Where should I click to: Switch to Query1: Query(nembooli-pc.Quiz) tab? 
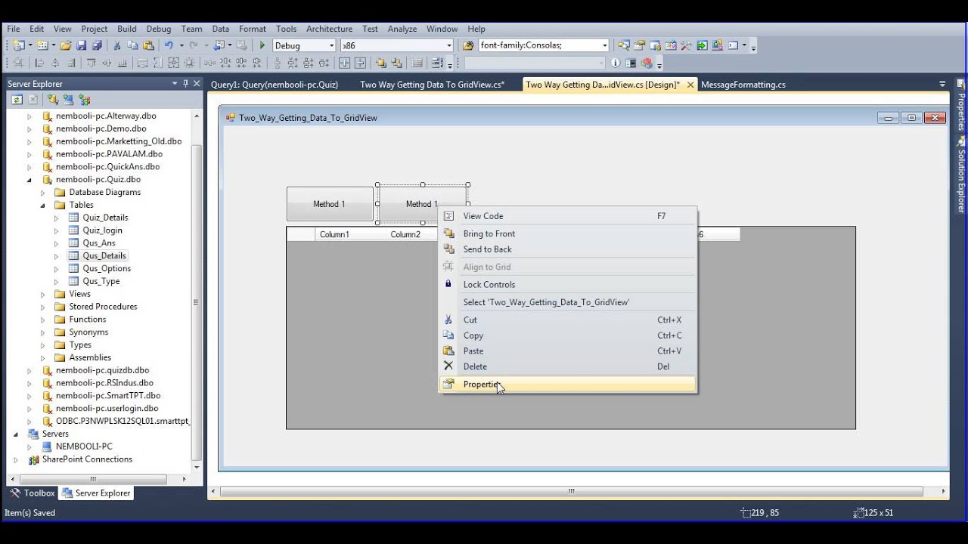coord(274,85)
